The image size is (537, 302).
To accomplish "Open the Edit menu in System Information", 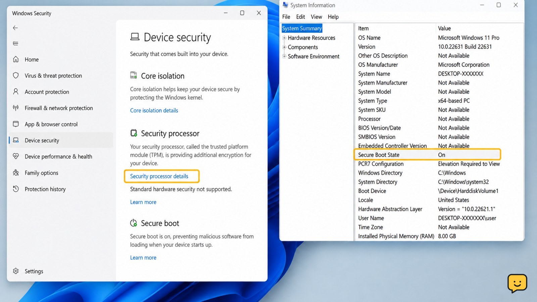I will pyautogui.click(x=300, y=17).
